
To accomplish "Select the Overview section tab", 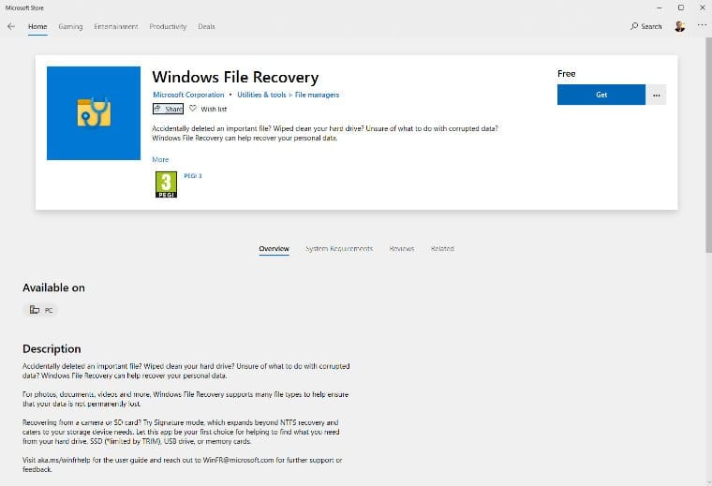I will [274, 249].
